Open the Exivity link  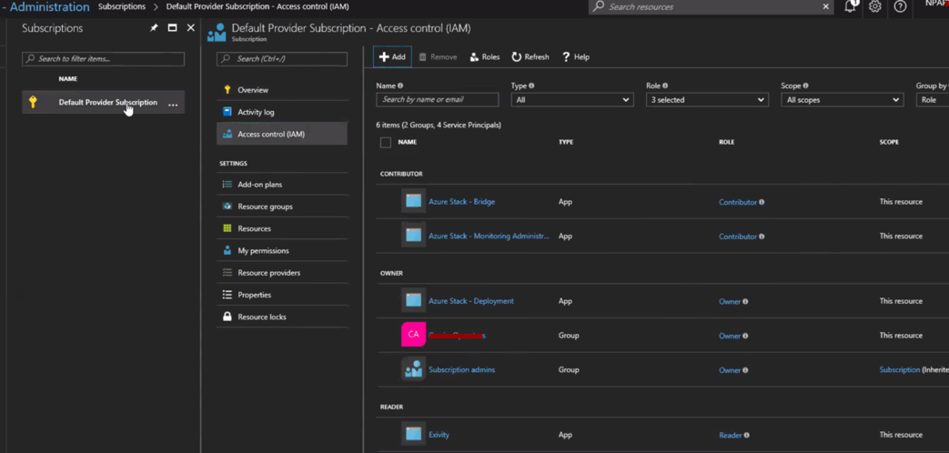439,434
